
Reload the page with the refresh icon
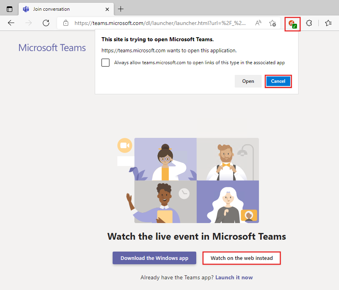point(46,23)
